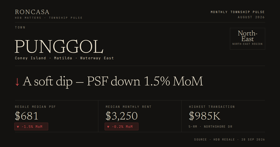The image size is (280, 147).
Task: Click the 5-RM · Northshore Dr caption
Action: pos(210,126)
